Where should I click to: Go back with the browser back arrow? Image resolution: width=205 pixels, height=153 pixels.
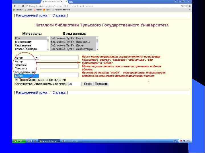point(15,6)
